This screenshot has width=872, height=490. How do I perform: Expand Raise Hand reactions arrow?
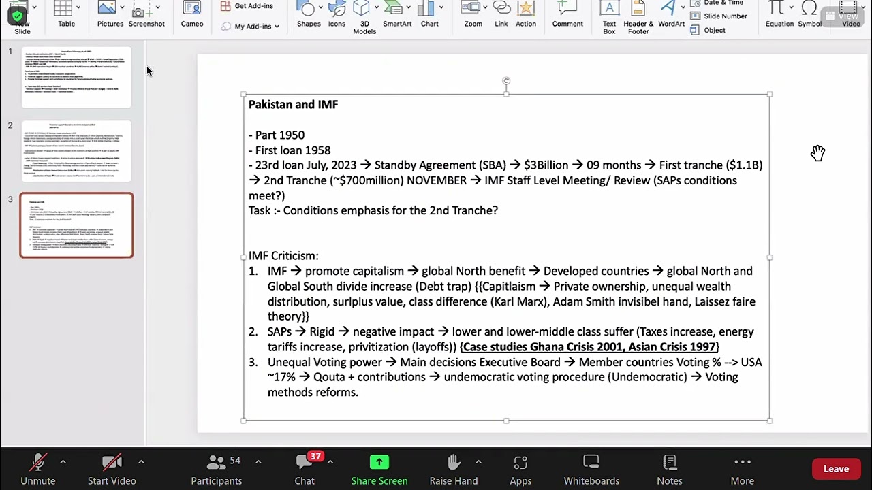point(478,462)
